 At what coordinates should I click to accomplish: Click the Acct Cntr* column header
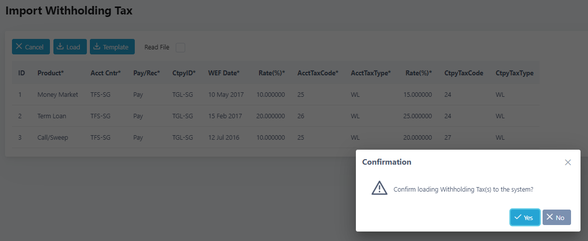pos(106,73)
